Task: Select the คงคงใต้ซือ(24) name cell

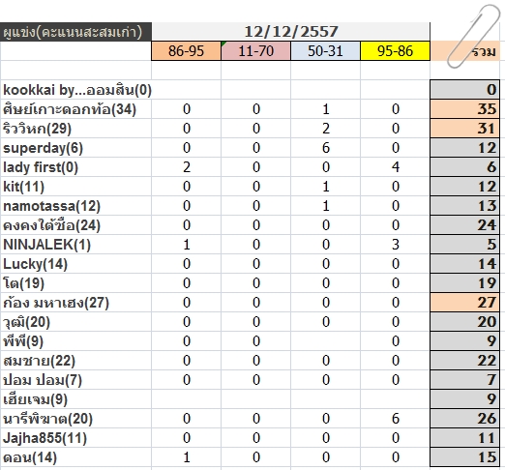Action: point(75,225)
